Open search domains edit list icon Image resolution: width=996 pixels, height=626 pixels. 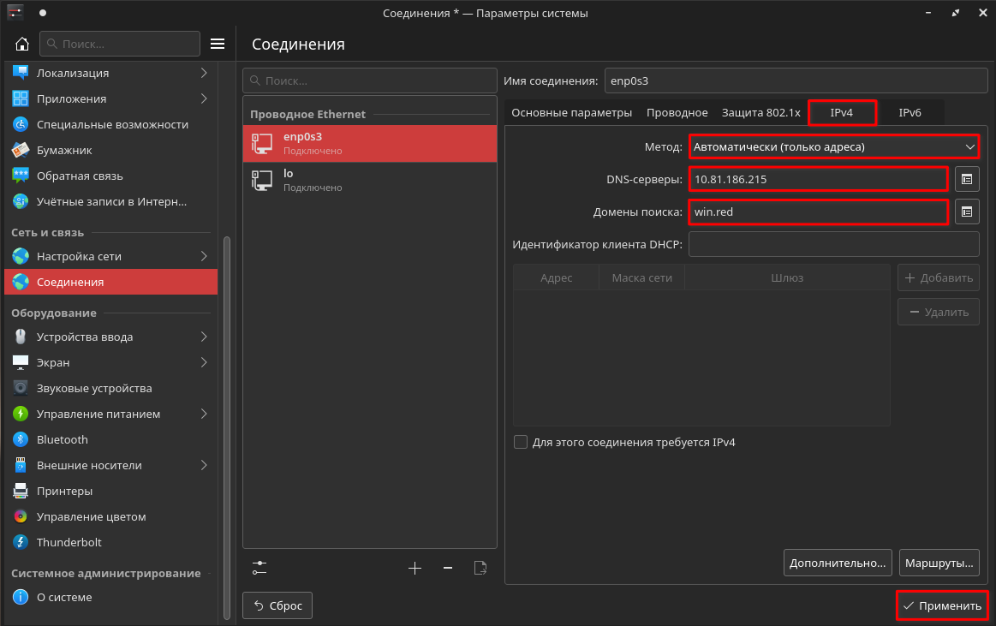(967, 212)
